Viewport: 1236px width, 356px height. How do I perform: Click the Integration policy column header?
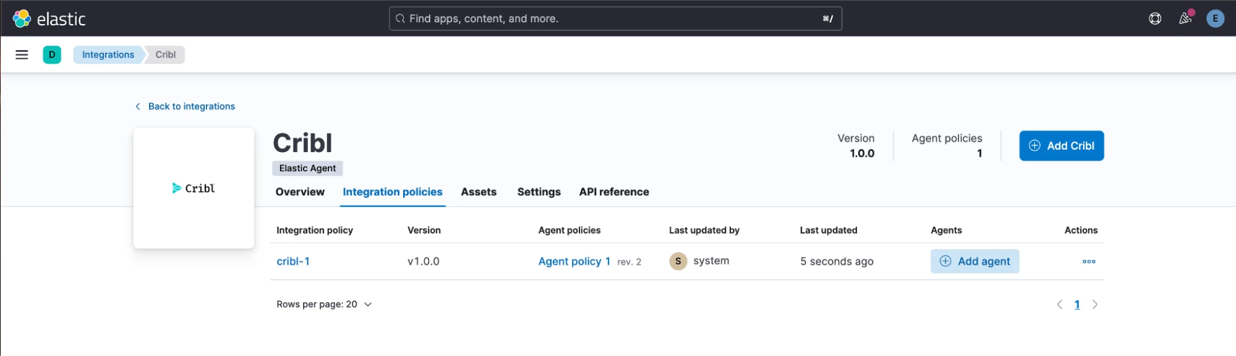coord(315,230)
